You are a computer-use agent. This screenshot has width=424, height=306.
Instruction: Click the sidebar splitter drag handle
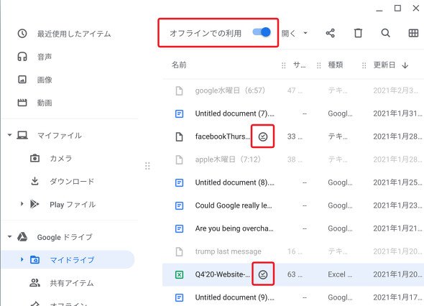pyautogui.click(x=147, y=166)
